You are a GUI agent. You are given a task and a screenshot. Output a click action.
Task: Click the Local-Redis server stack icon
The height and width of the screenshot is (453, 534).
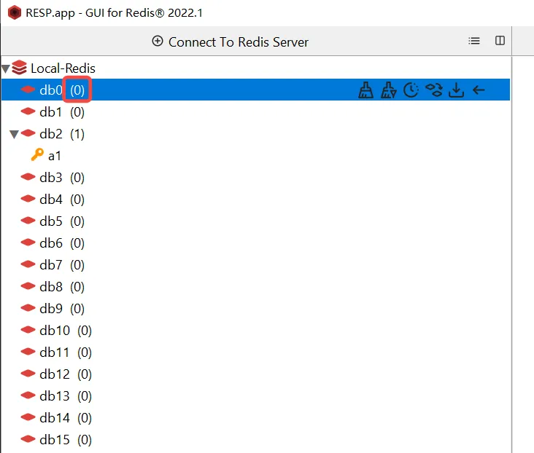[x=19, y=67]
